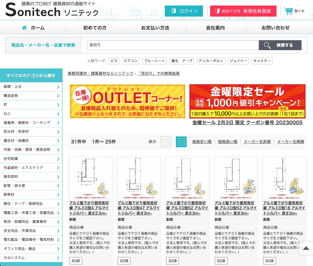Expand 釘 category
Image resolution: width=313 pixels, height=266 pixels.
click(x=31, y=105)
